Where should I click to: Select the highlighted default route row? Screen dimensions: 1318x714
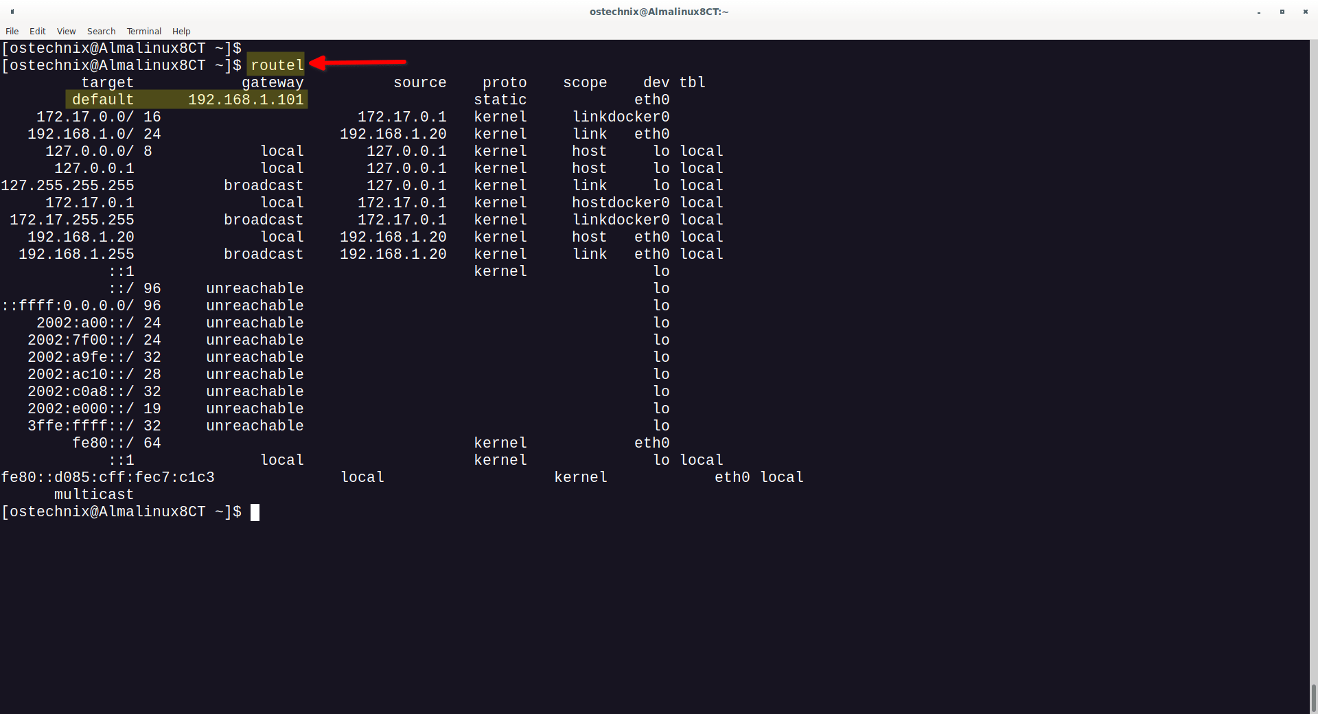[x=185, y=99]
